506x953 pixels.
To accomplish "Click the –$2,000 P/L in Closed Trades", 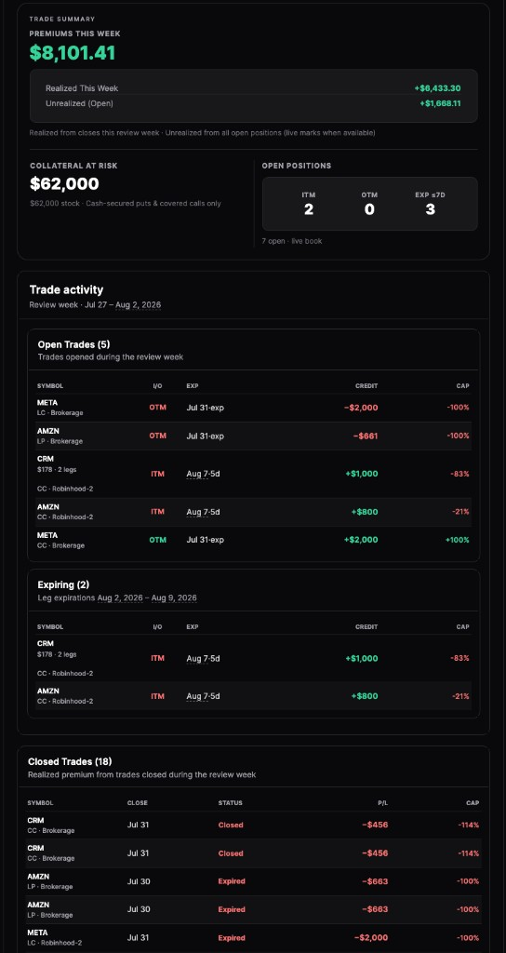I will (x=370, y=938).
